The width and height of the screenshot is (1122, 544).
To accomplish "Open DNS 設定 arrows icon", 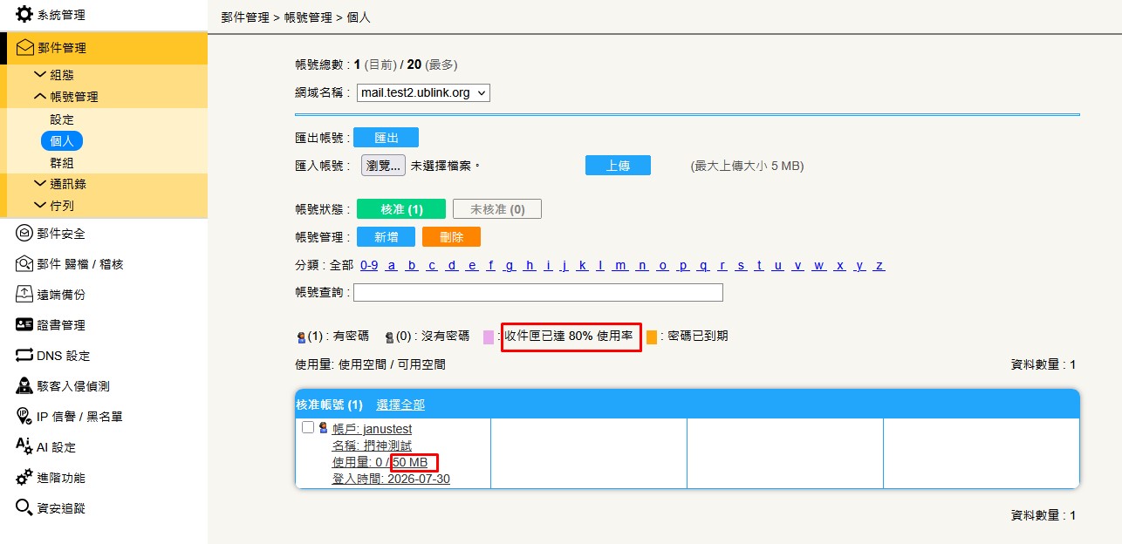I will pos(24,356).
